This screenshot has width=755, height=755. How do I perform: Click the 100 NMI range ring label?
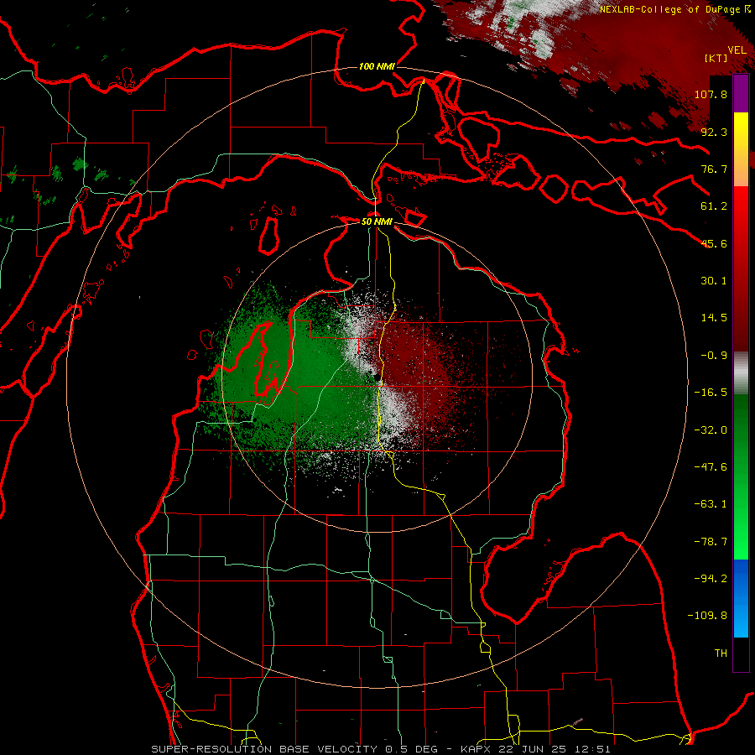coord(377,66)
